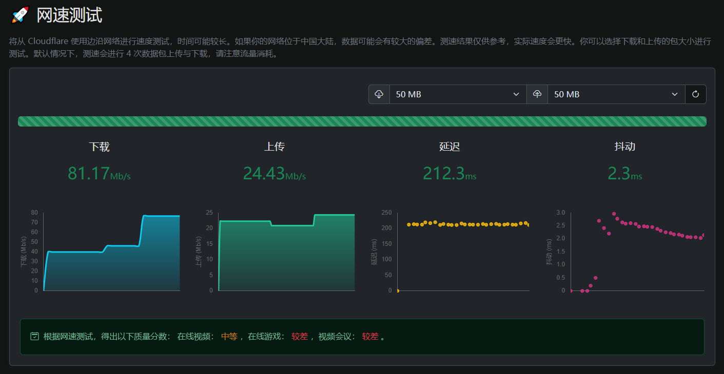Click the cloud download icon
724x374 pixels.
379,94
